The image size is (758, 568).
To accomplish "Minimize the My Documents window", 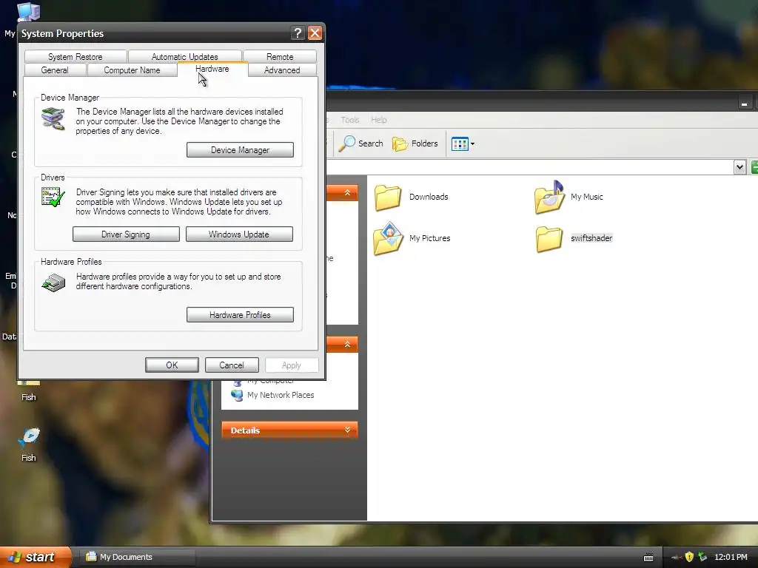I will point(745,103).
